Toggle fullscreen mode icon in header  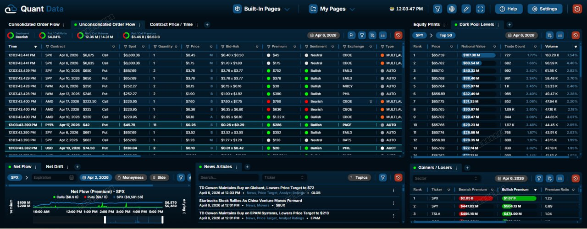pos(480,9)
